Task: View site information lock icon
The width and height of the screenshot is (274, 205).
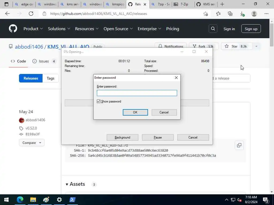Action: (x=44, y=14)
